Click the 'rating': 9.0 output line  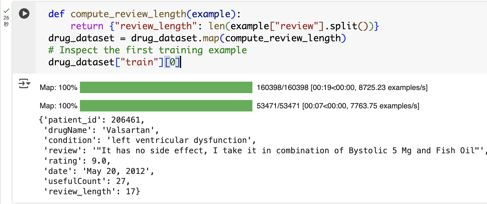coord(77,161)
